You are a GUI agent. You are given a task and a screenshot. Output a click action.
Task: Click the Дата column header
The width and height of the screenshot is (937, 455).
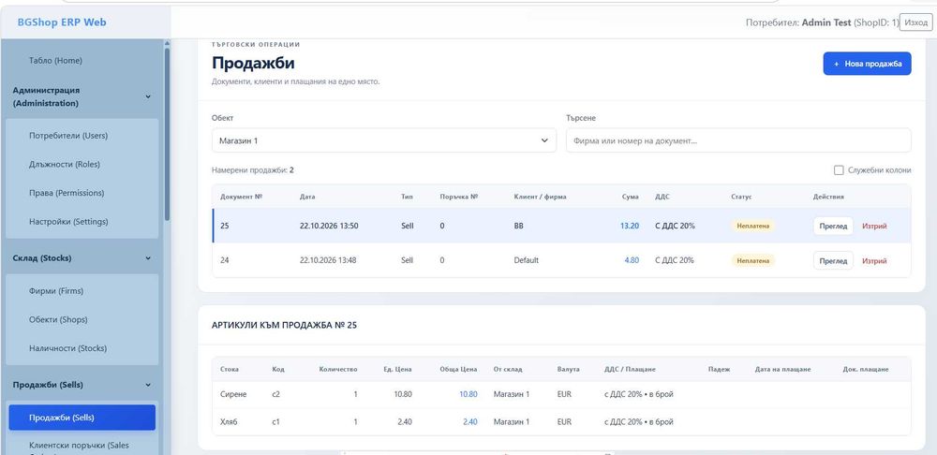point(307,197)
